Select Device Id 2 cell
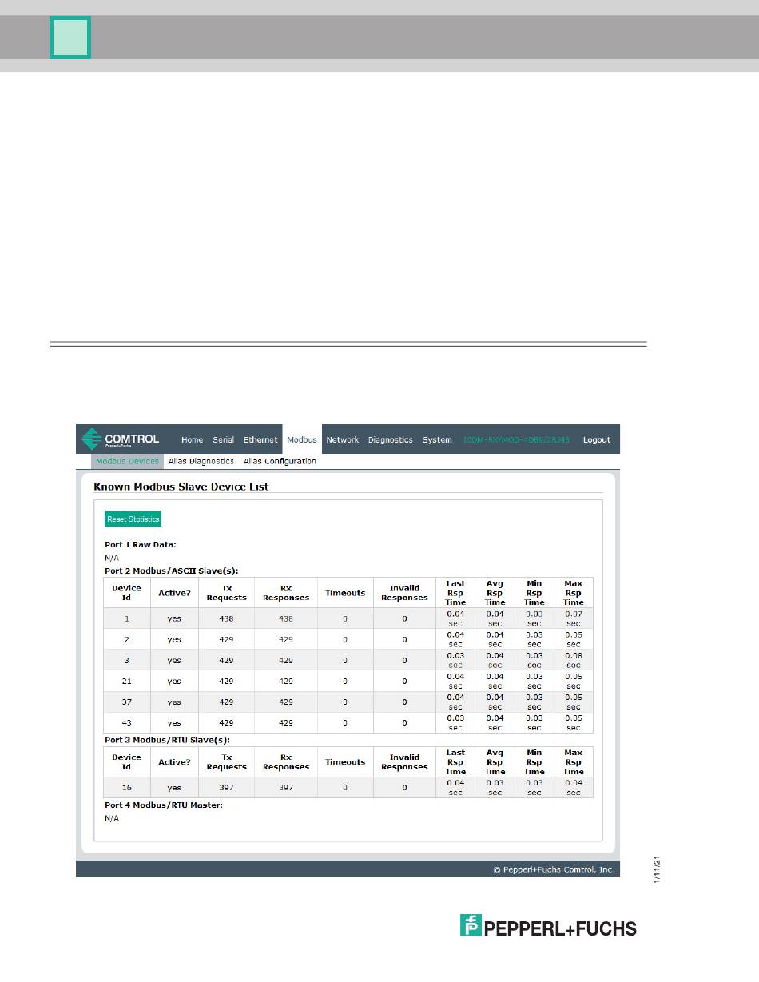Viewport: 759px width, 982px height. coord(127,639)
